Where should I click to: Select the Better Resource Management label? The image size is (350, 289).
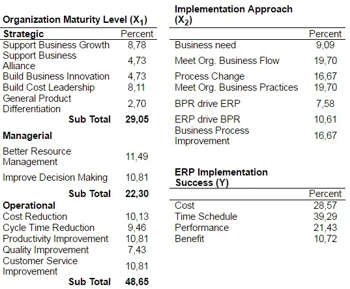(37, 157)
